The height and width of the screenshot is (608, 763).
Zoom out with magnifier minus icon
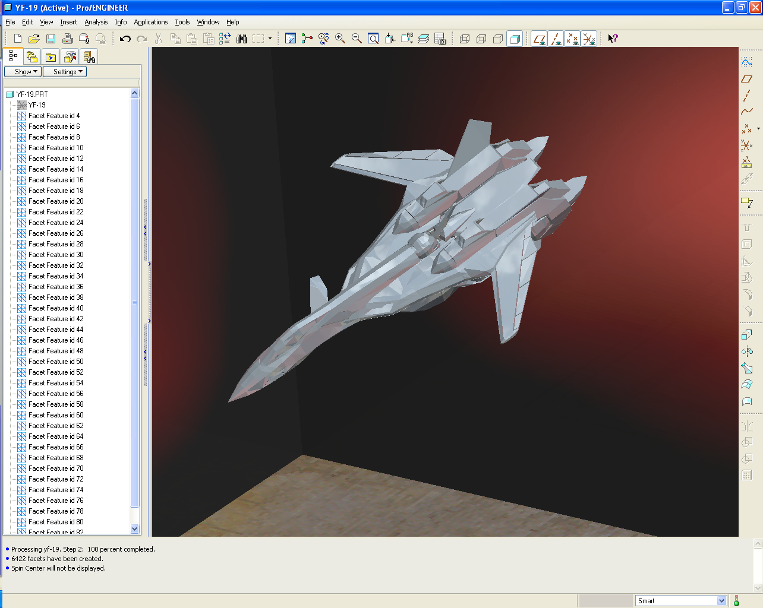pos(357,39)
